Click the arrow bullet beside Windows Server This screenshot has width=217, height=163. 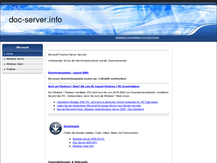pyautogui.click(x=5, y=59)
